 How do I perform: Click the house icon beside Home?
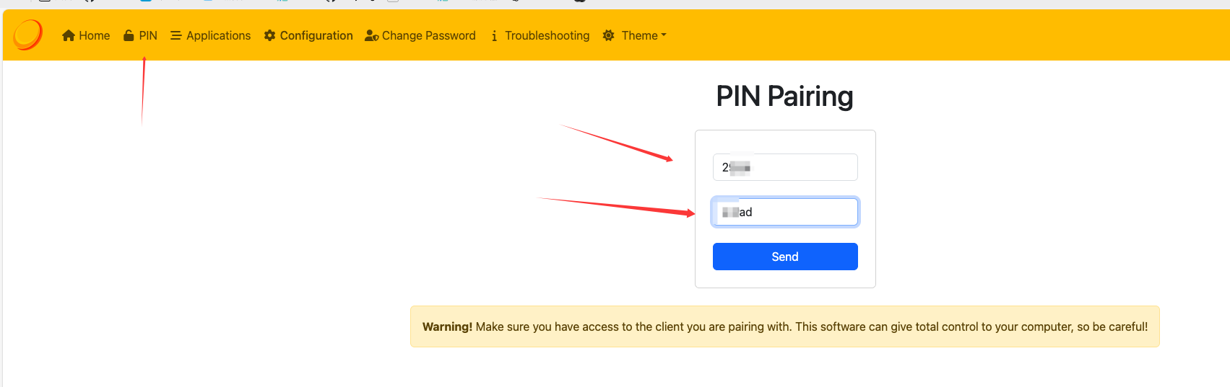(69, 35)
